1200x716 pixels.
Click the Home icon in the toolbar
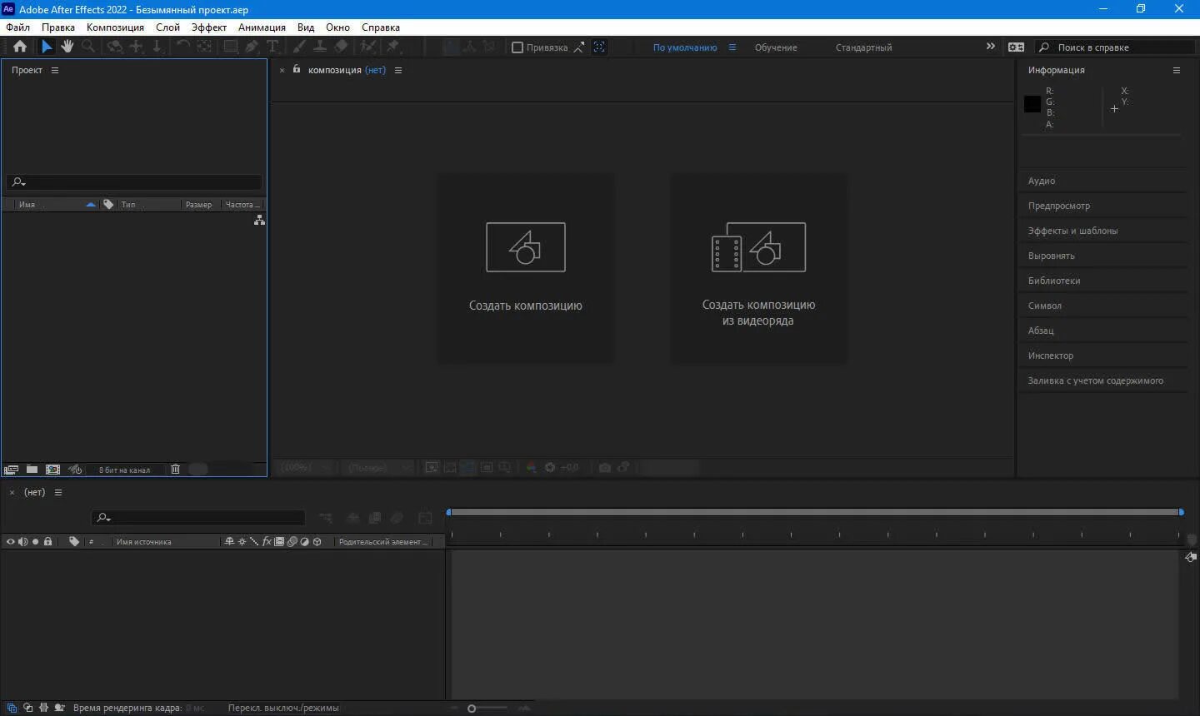click(x=19, y=47)
